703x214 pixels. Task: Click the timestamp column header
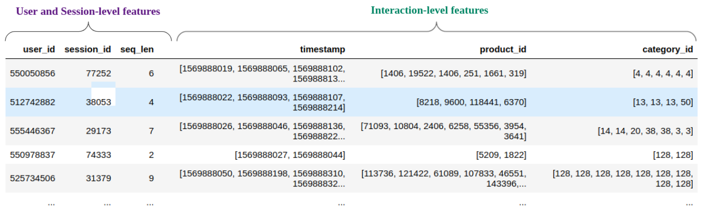pos(323,49)
